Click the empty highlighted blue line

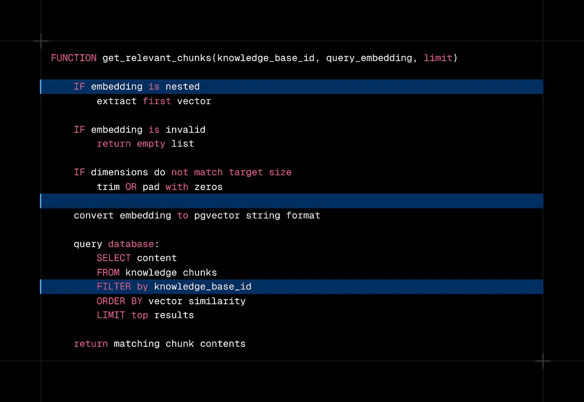click(291, 201)
